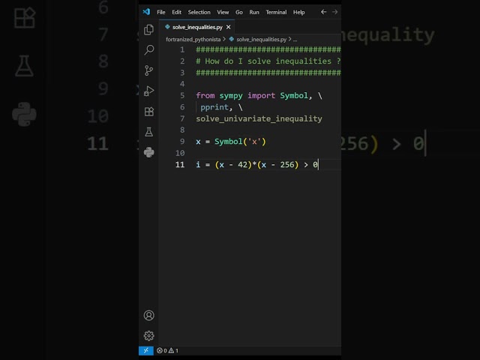Image resolution: width=480 pixels, height=360 pixels.
Task: Click the text 'solve_univariate_inequality' on line 7
Action: point(259,118)
